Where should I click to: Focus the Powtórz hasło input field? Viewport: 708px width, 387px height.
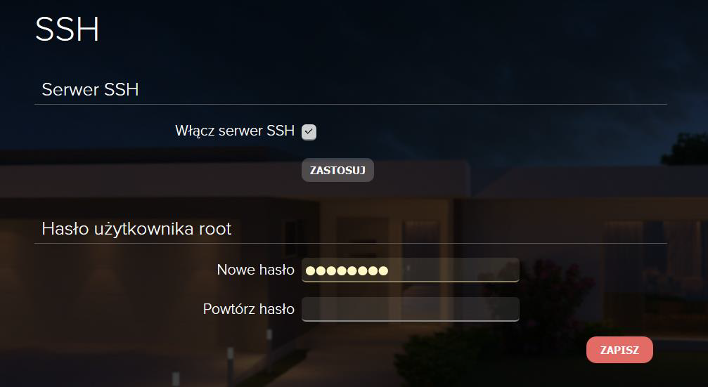click(x=411, y=310)
